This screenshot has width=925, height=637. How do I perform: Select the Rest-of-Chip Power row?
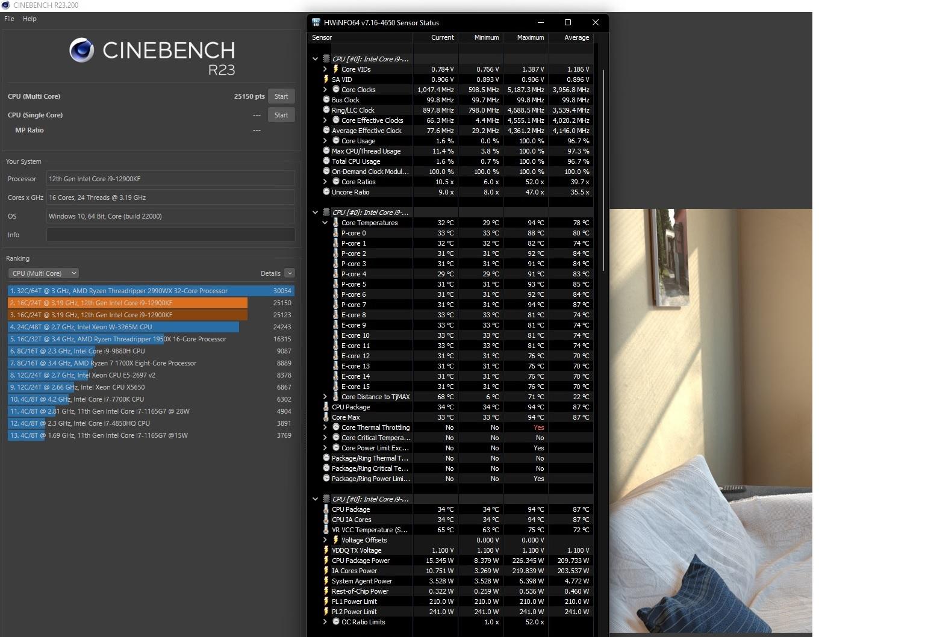click(450, 591)
